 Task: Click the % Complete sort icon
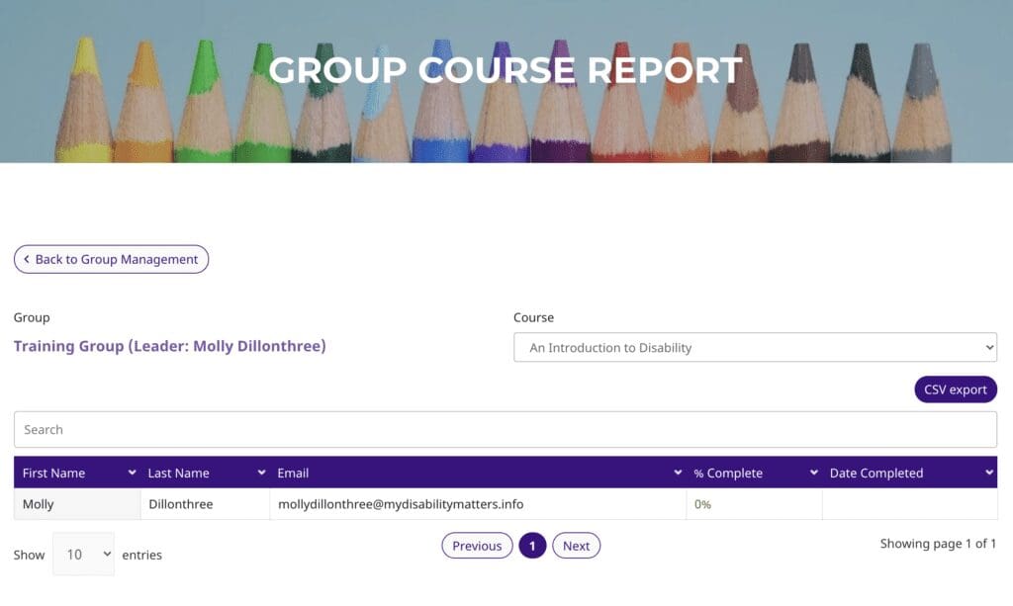(x=813, y=473)
